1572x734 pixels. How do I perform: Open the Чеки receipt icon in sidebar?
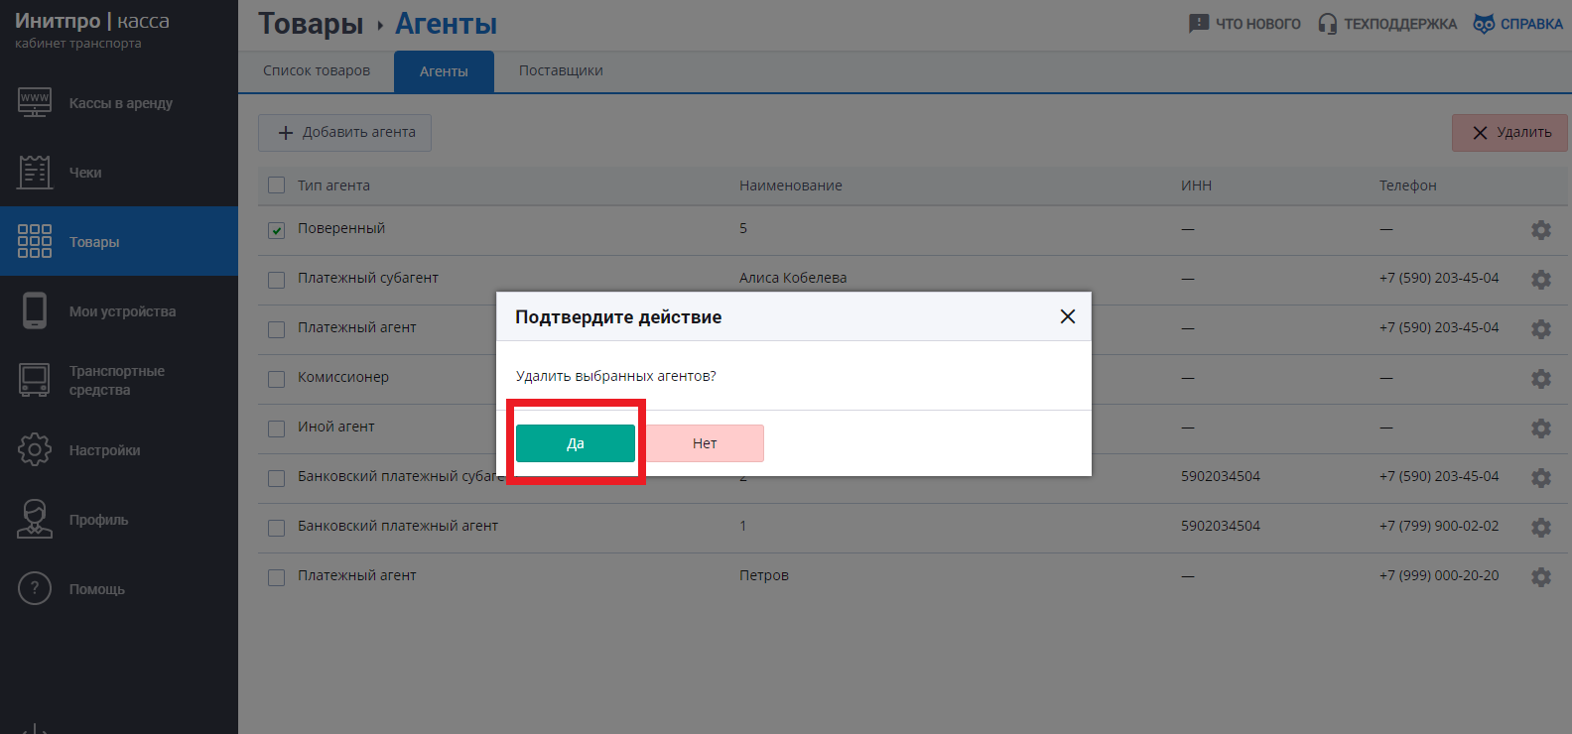tap(35, 172)
